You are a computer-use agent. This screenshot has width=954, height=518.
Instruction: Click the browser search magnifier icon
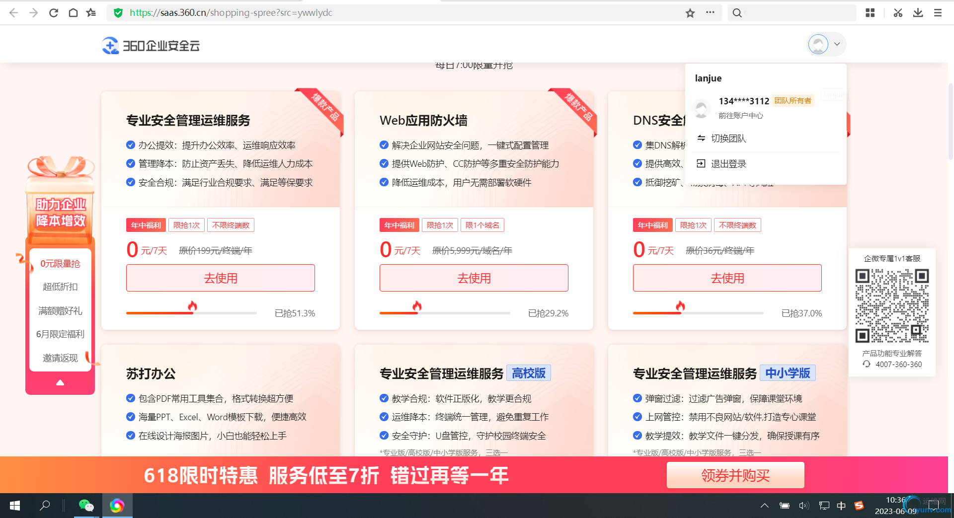click(x=737, y=13)
